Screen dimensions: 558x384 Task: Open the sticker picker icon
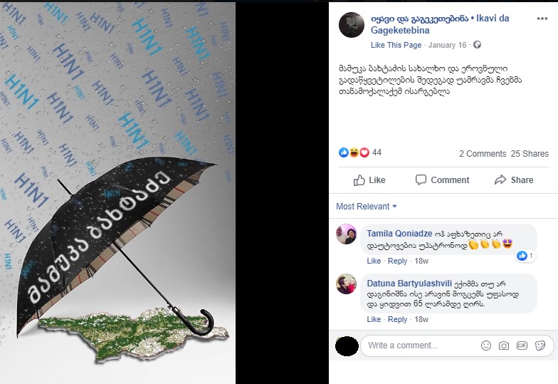point(540,345)
